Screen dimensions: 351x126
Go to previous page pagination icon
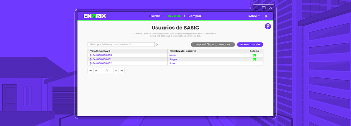96,70
